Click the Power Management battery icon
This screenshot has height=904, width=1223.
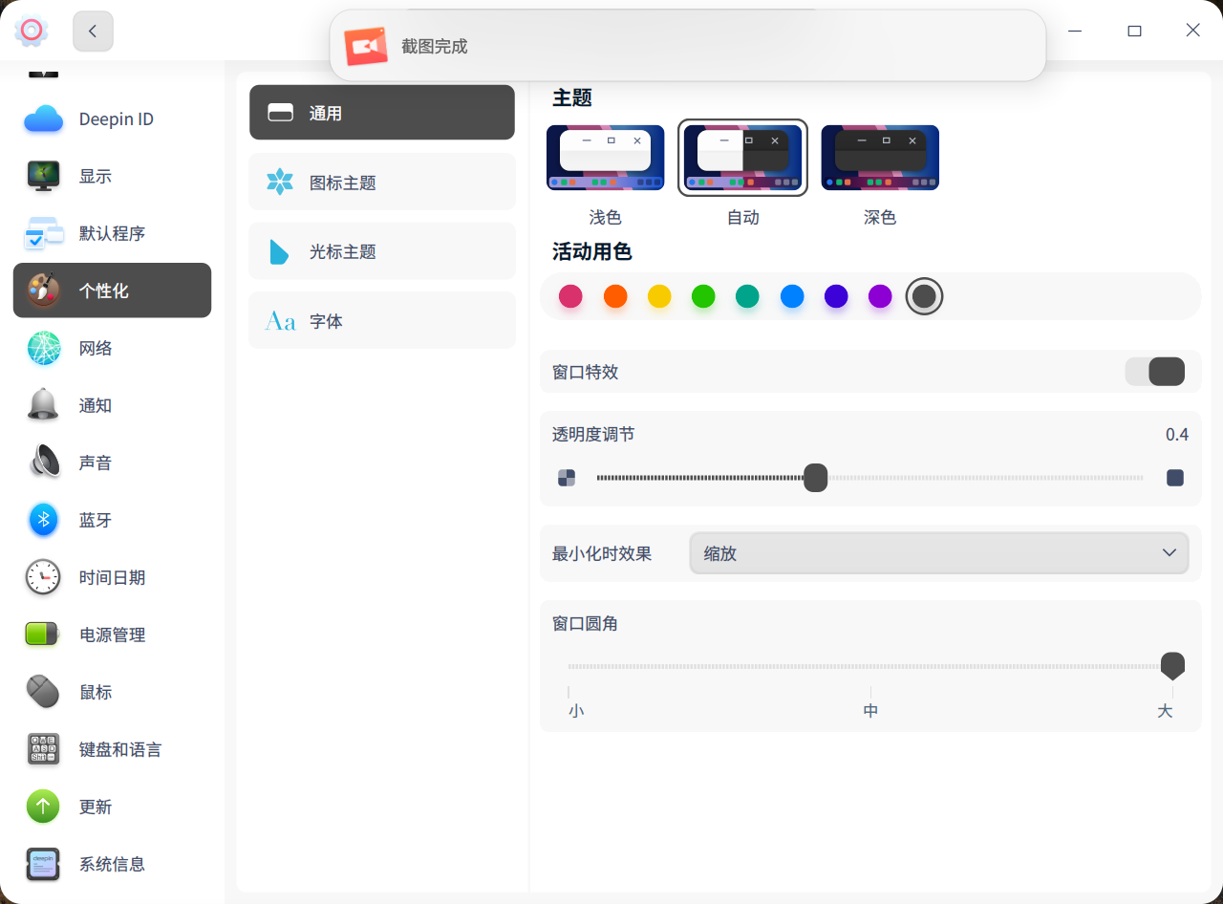[x=43, y=635]
